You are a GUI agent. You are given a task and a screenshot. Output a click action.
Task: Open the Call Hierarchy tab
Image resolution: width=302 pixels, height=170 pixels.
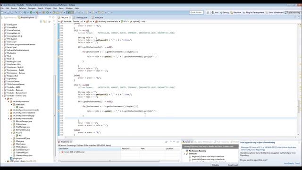[x=221, y=142]
